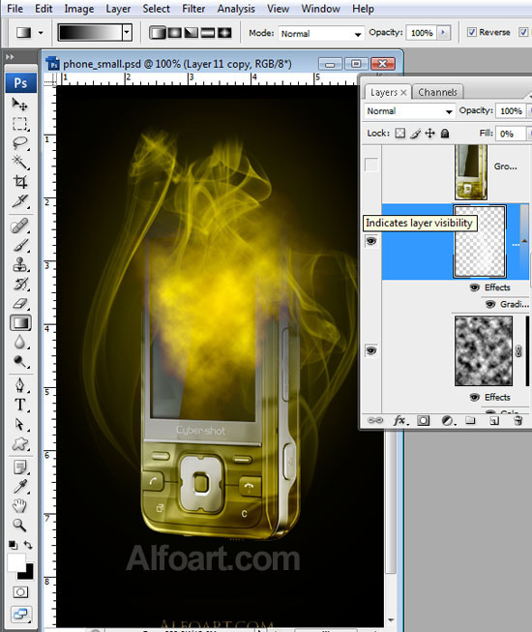Add a layer style (fx)
The width and height of the screenshot is (532, 632).
[400, 420]
